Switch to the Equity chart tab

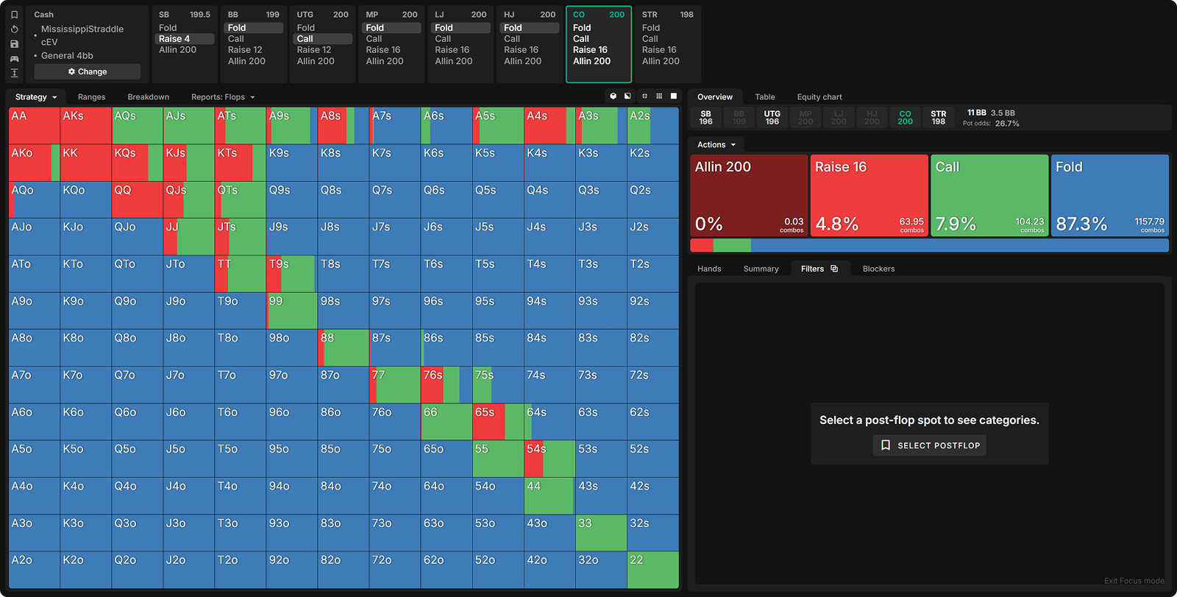click(x=819, y=97)
